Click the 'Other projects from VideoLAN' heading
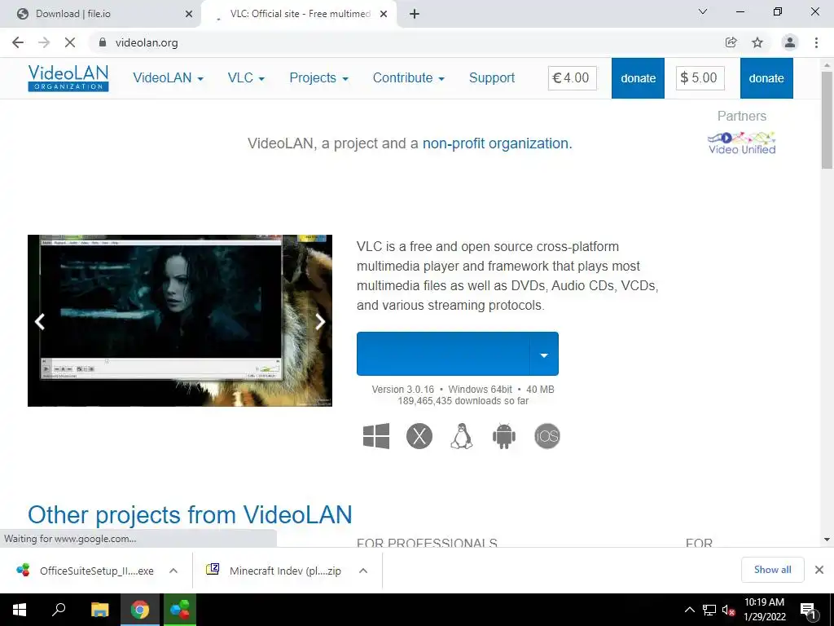Screen dimensions: 834x626 pyautogui.click(x=190, y=515)
